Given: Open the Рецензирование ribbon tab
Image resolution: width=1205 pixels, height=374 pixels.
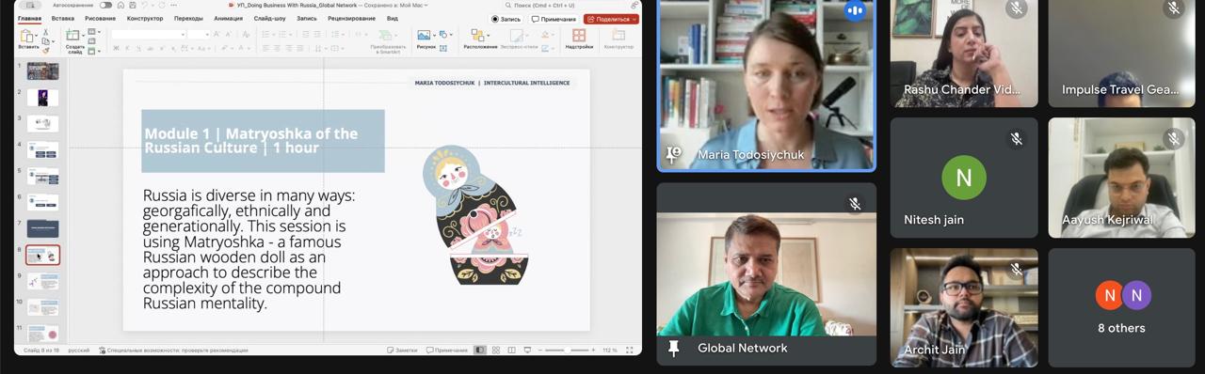Looking at the screenshot, I should click(x=351, y=18).
